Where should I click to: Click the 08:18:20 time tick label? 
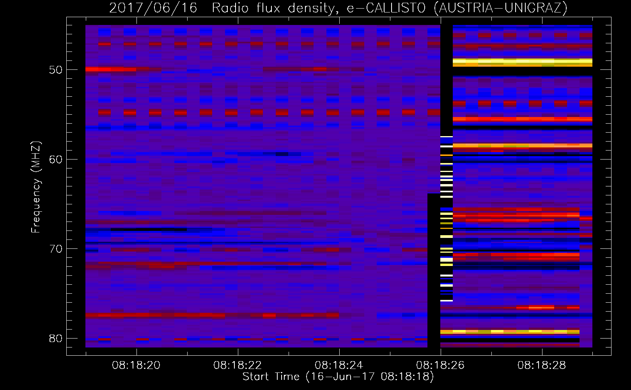click(x=136, y=365)
